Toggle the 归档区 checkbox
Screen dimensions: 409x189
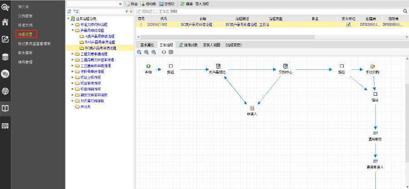139,10
